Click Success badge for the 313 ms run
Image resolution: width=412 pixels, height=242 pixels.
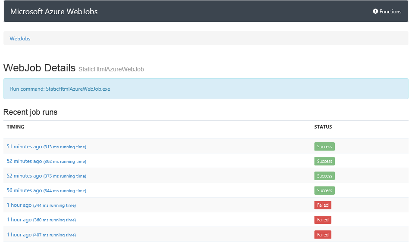click(x=324, y=147)
